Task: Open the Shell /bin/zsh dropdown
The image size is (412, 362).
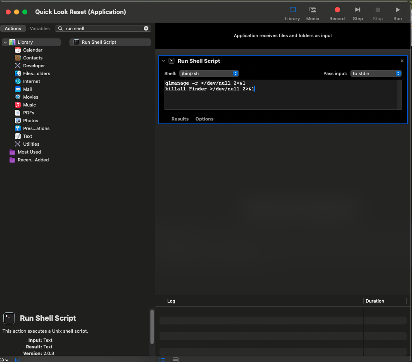Action: coord(209,73)
